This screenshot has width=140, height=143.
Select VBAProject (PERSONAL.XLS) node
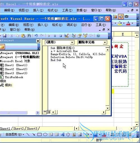tap(20, 53)
